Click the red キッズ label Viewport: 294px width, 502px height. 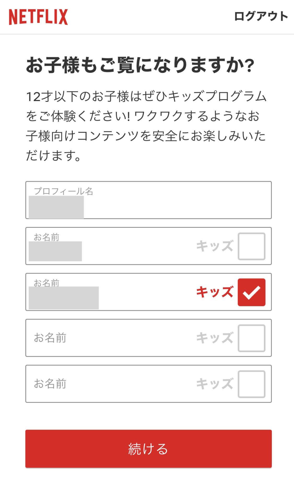(215, 292)
